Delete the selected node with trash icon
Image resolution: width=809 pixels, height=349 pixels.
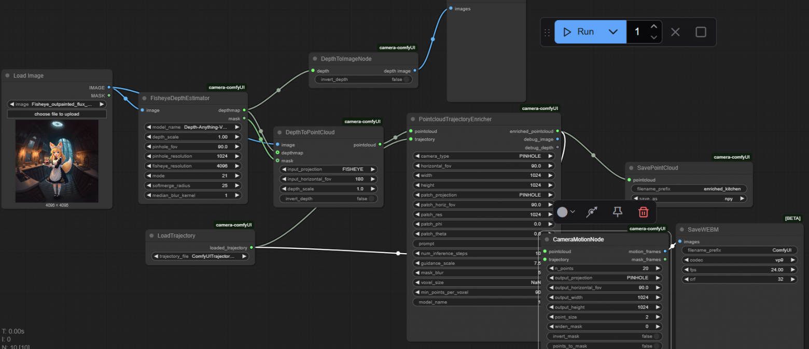[643, 212]
